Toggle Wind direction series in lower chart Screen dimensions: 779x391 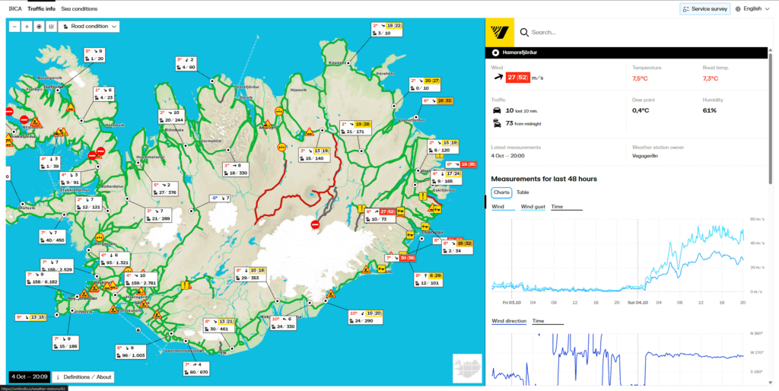[x=508, y=321]
